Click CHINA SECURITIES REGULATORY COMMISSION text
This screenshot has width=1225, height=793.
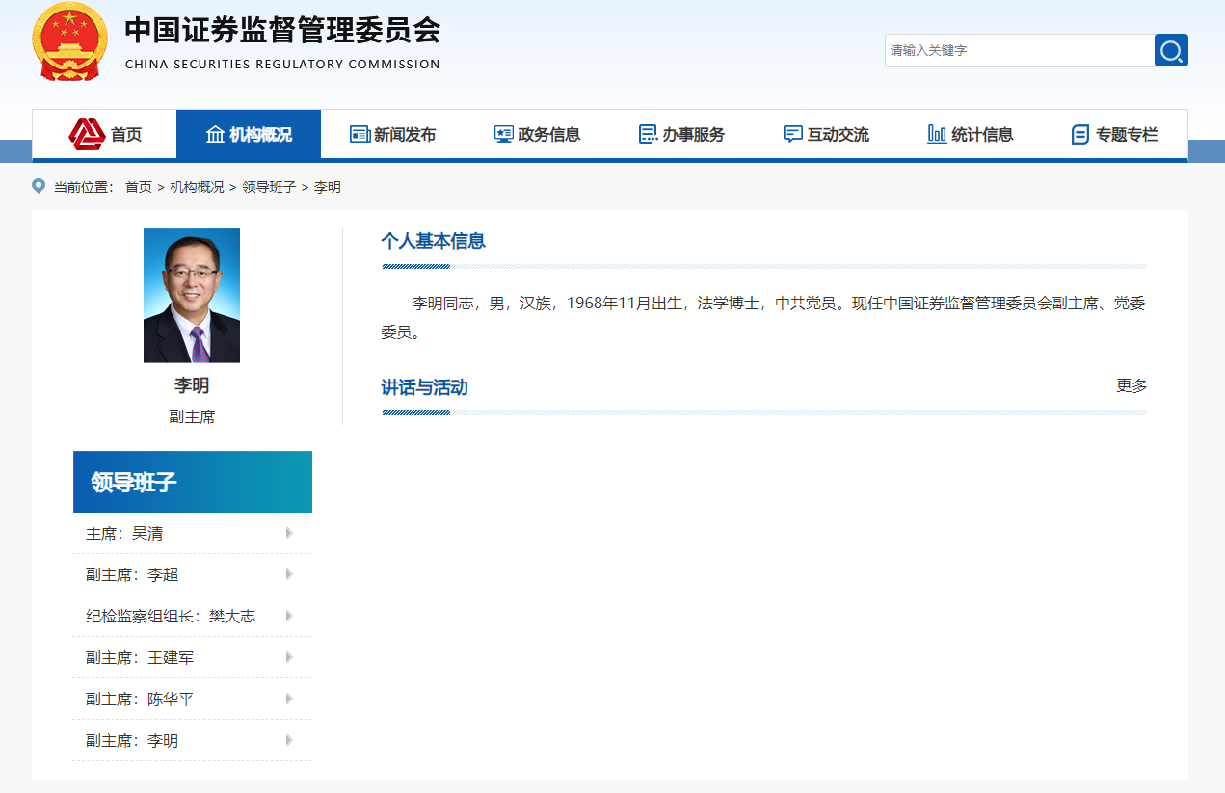[282, 65]
